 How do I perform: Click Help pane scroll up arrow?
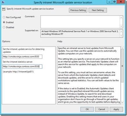click(x=122, y=48)
